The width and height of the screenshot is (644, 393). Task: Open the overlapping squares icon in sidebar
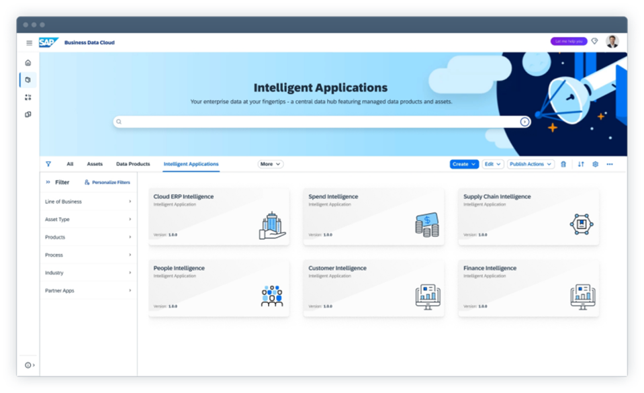click(28, 114)
